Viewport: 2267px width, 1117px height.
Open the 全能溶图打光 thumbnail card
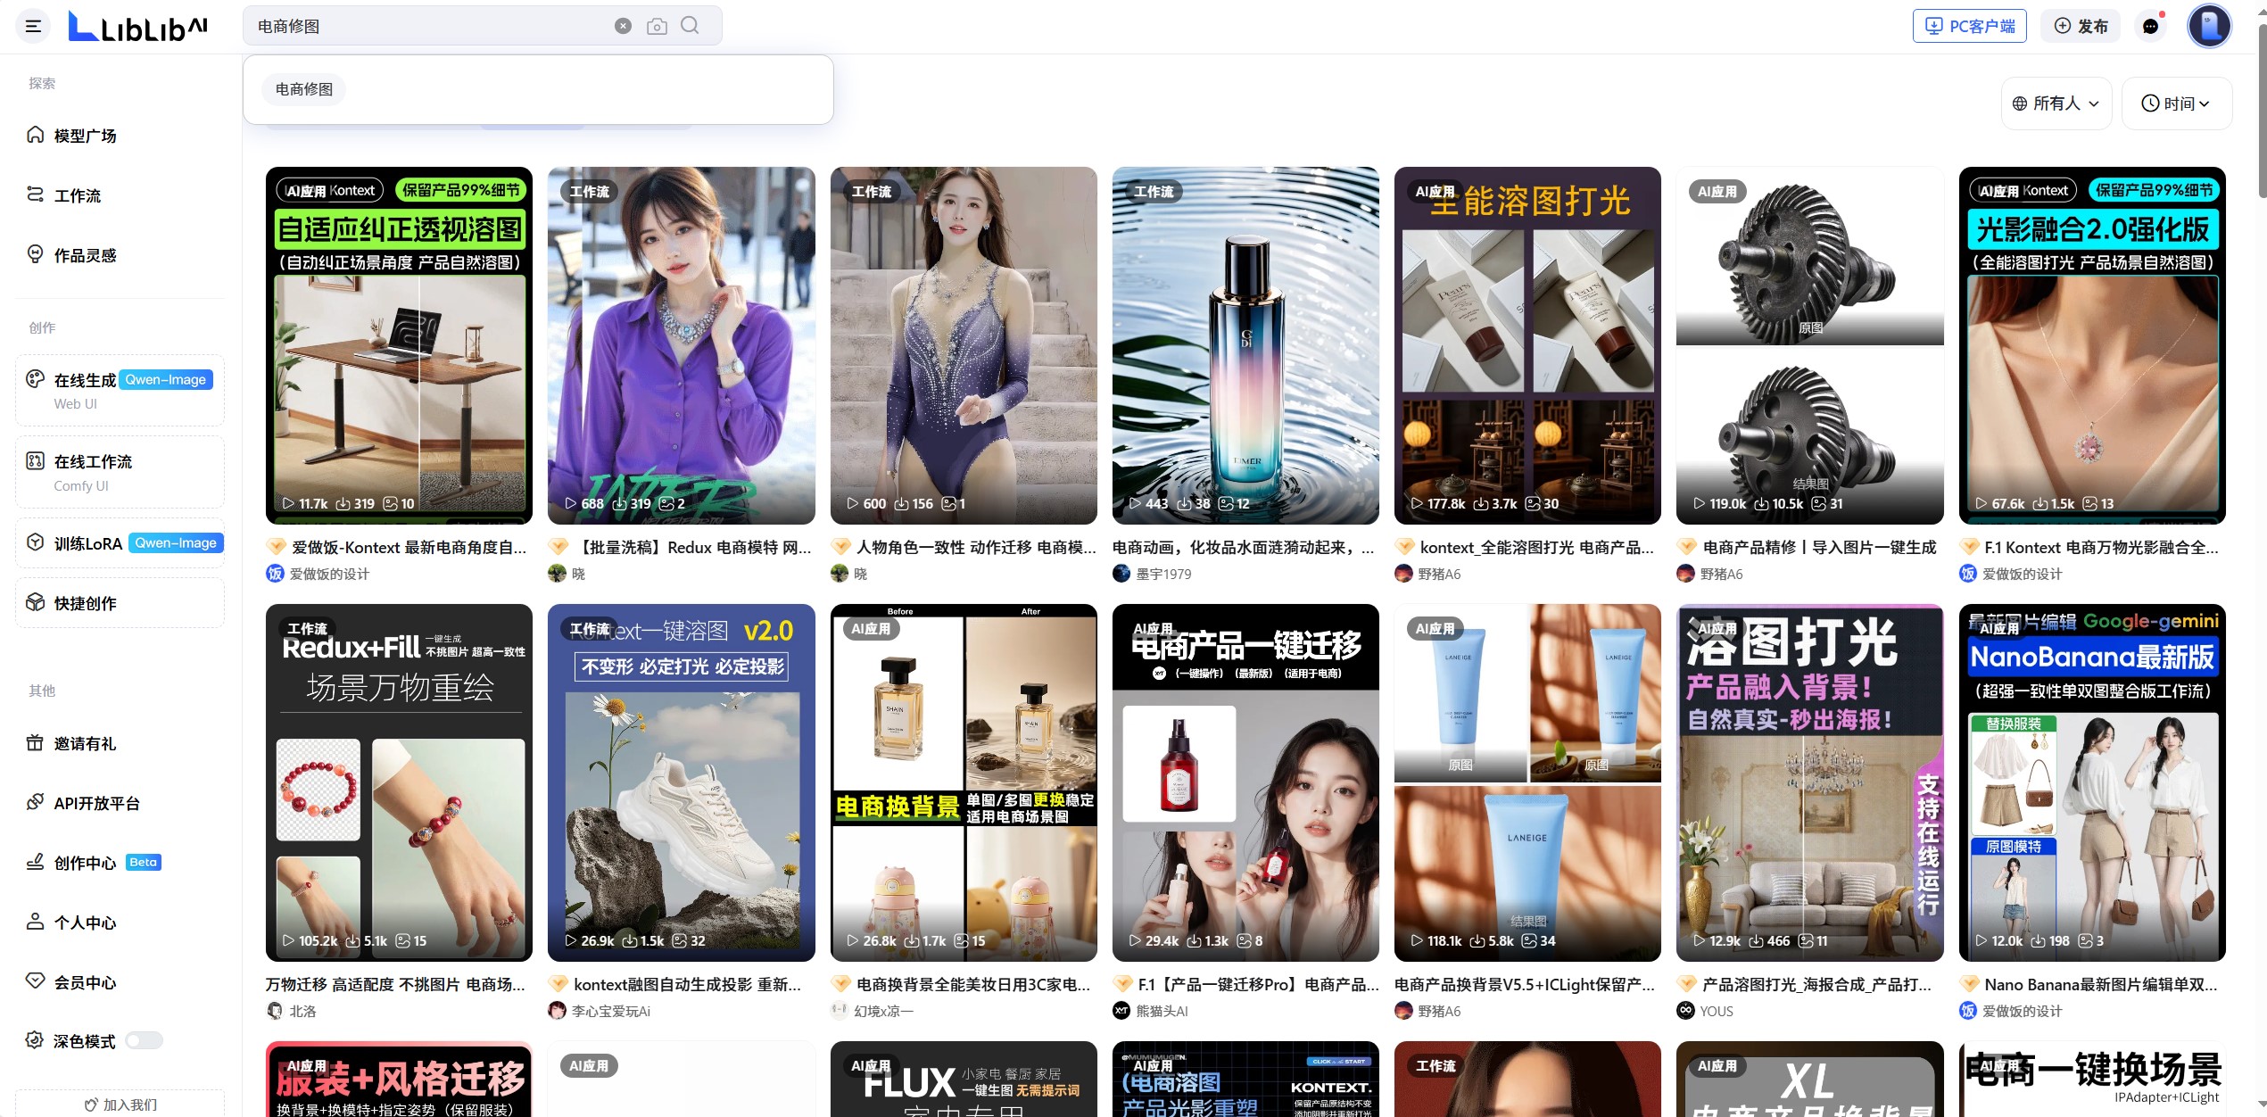1527,345
